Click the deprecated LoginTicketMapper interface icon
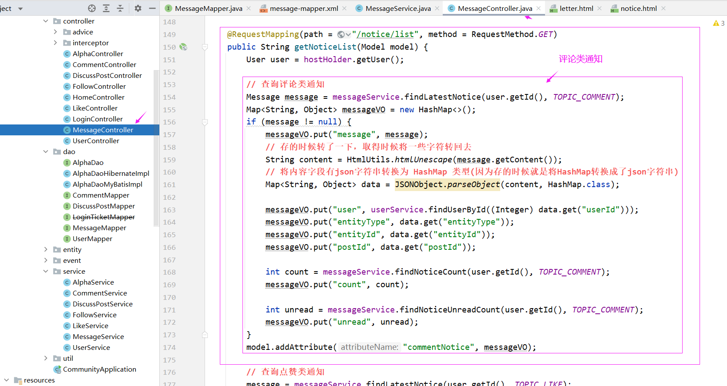The image size is (727, 386). [67, 217]
